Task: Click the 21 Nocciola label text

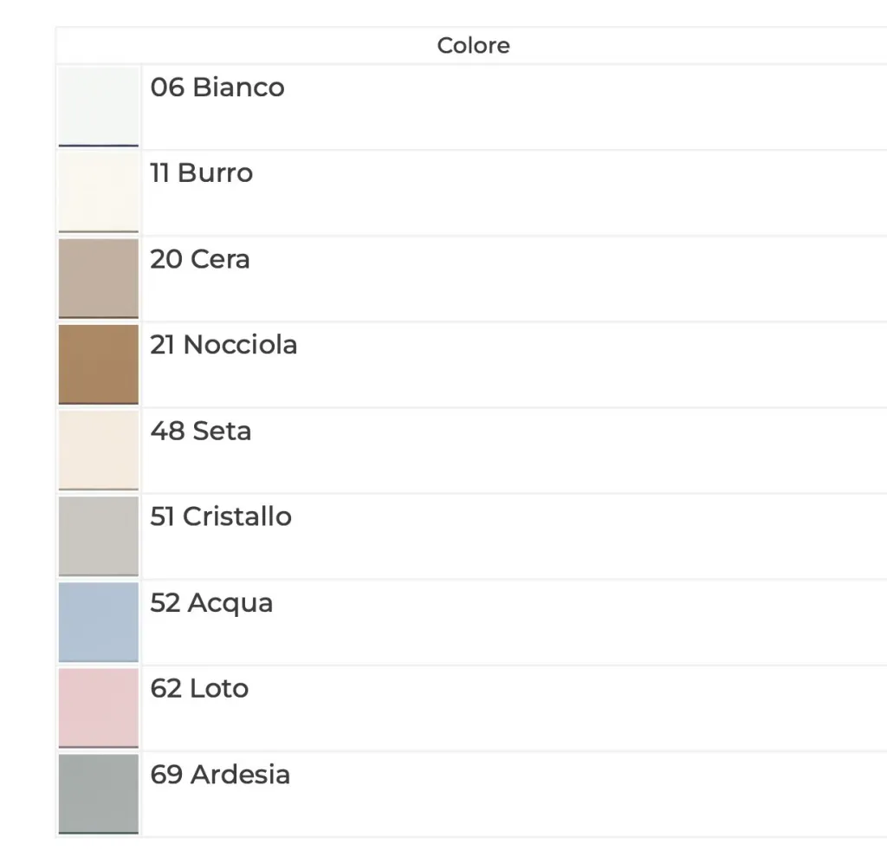Action: point(223,345)
